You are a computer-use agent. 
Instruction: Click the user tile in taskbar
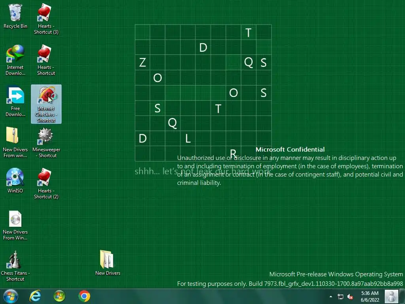click(x=391, y=296)
